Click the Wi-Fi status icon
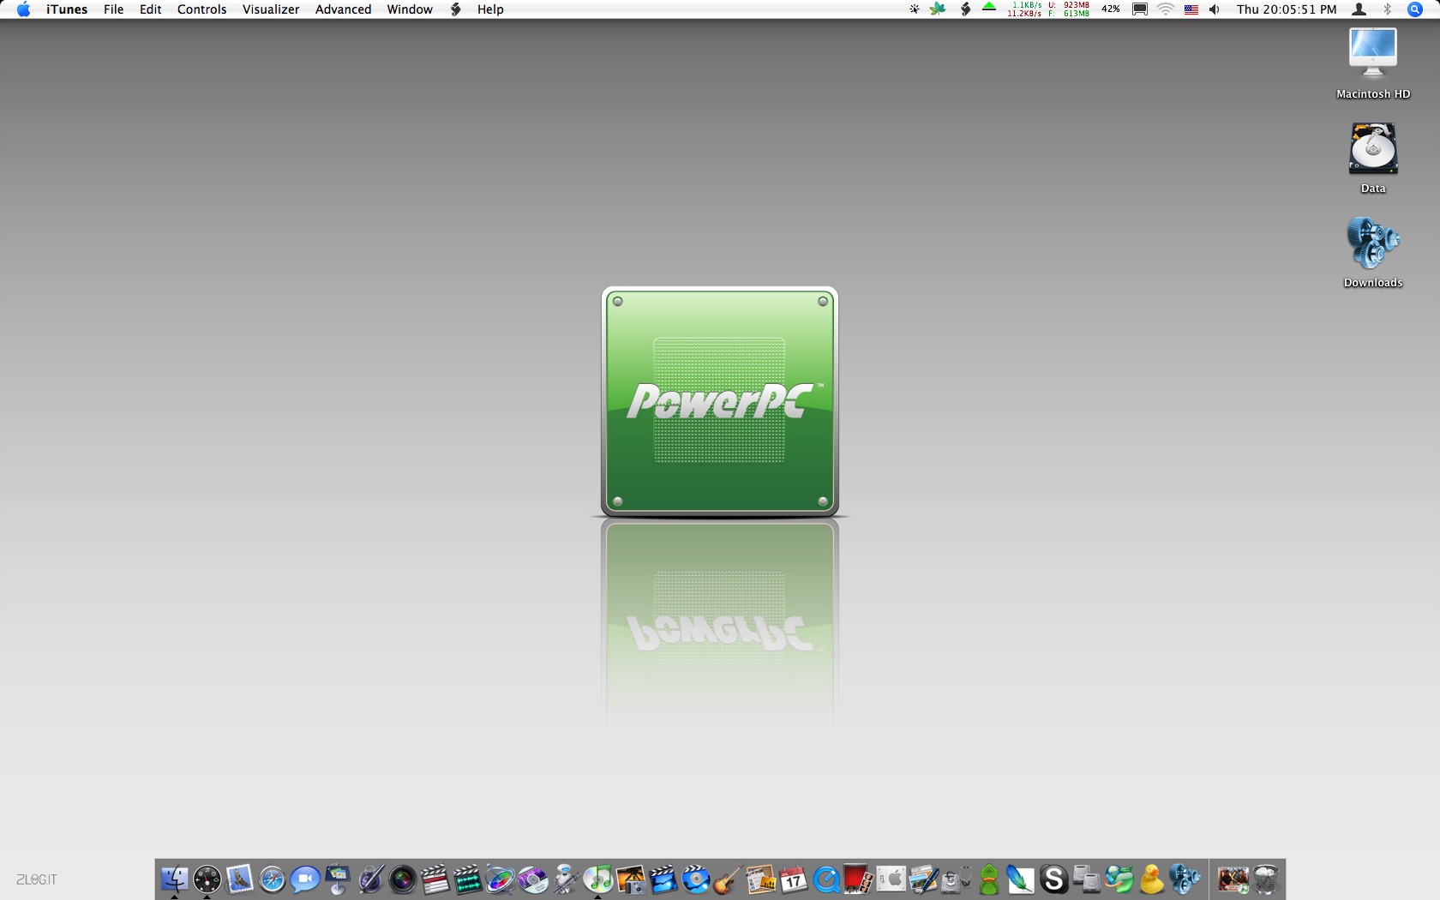Screen dimensions: 1440x900 [x=1166, y=9]
